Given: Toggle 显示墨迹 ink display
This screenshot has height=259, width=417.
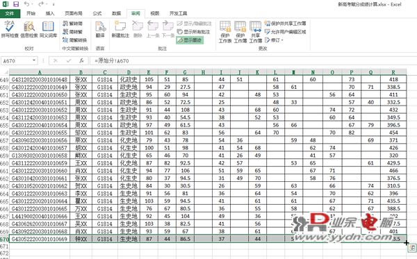Looking at the screenshot, I should point(190,40).
